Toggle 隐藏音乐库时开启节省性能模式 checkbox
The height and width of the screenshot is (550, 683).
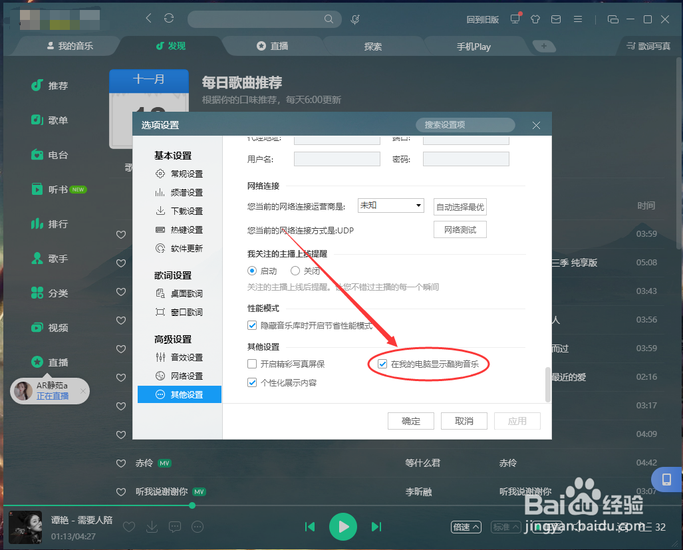(252, 325)
